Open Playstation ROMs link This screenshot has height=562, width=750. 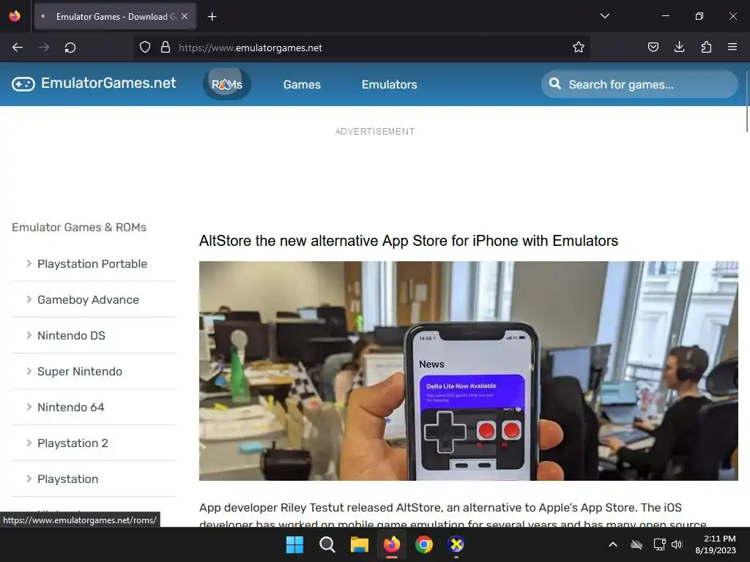[x=68, y=479]
